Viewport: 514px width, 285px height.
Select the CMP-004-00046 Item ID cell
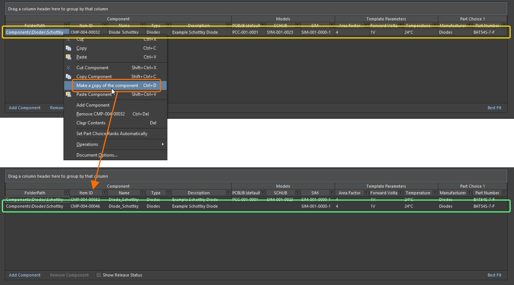85,206
